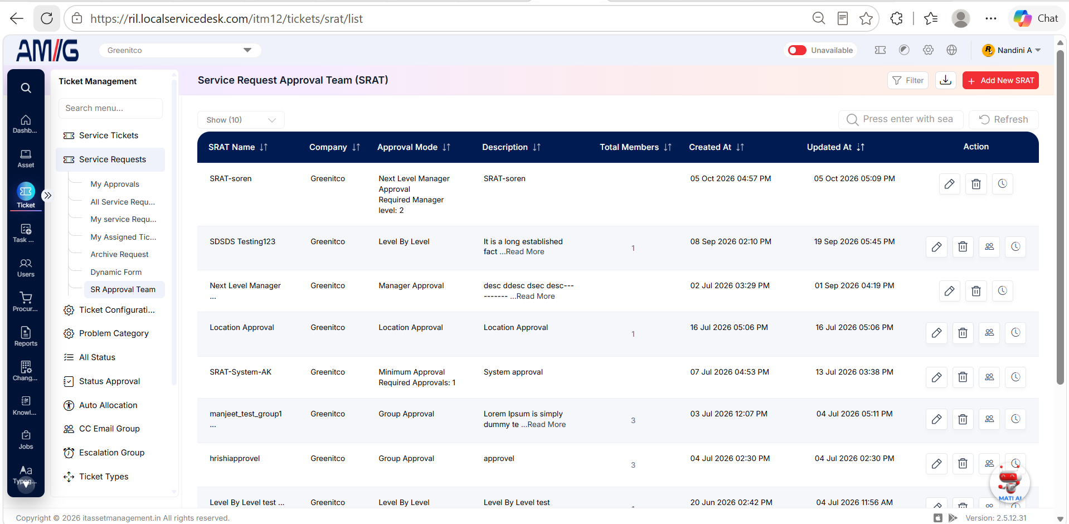Image resolution: width=1069 pixels, height=524 pixels.
Task: Toggle the Unavailable availability switch
Action: (797, 50)
